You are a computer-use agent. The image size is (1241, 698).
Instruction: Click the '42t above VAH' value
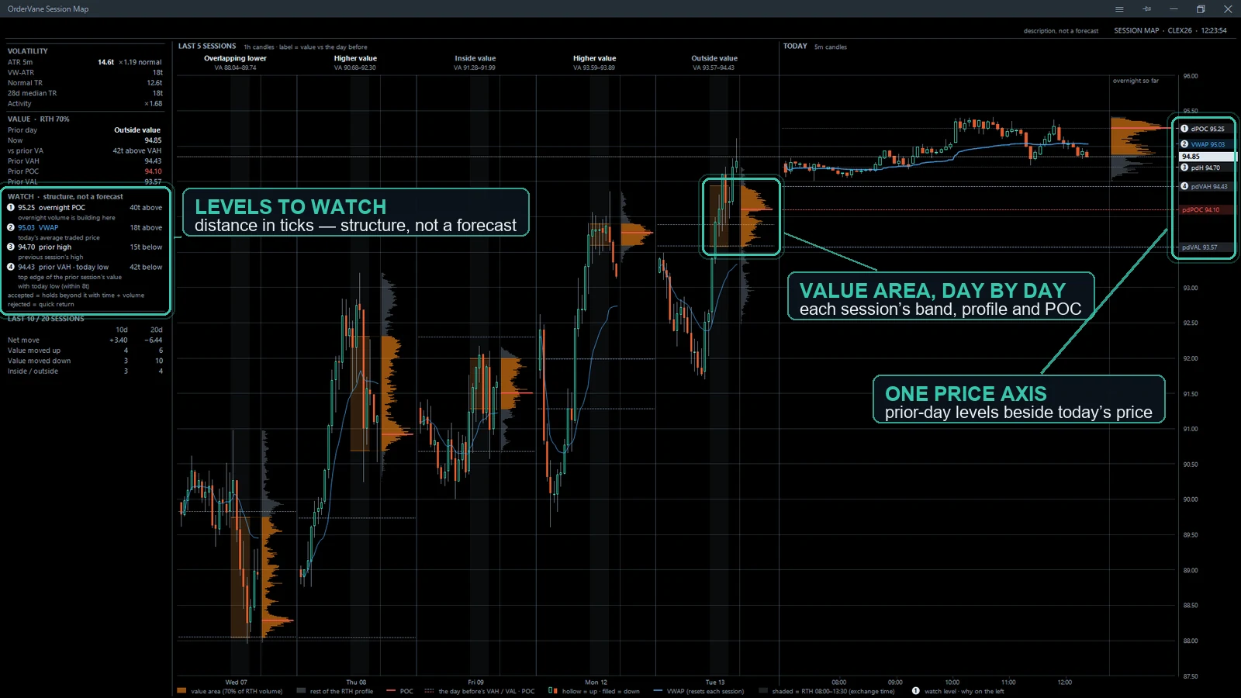(137, 151)
